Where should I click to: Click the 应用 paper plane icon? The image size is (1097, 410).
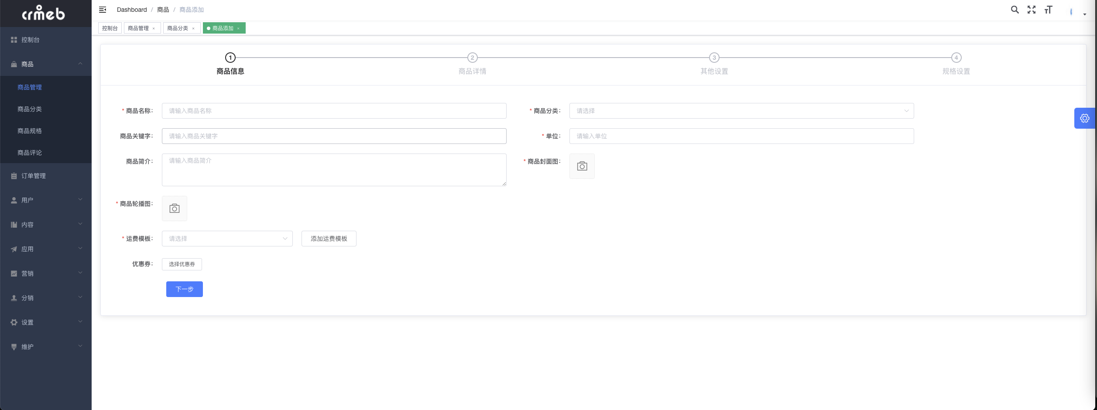click(14, 249)
